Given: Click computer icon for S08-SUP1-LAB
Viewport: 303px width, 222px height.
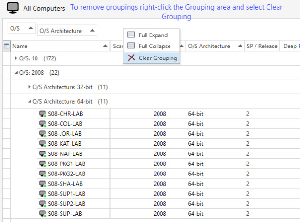Looking at the screenshot, I should pyautogui.click(x=43, y=194).
